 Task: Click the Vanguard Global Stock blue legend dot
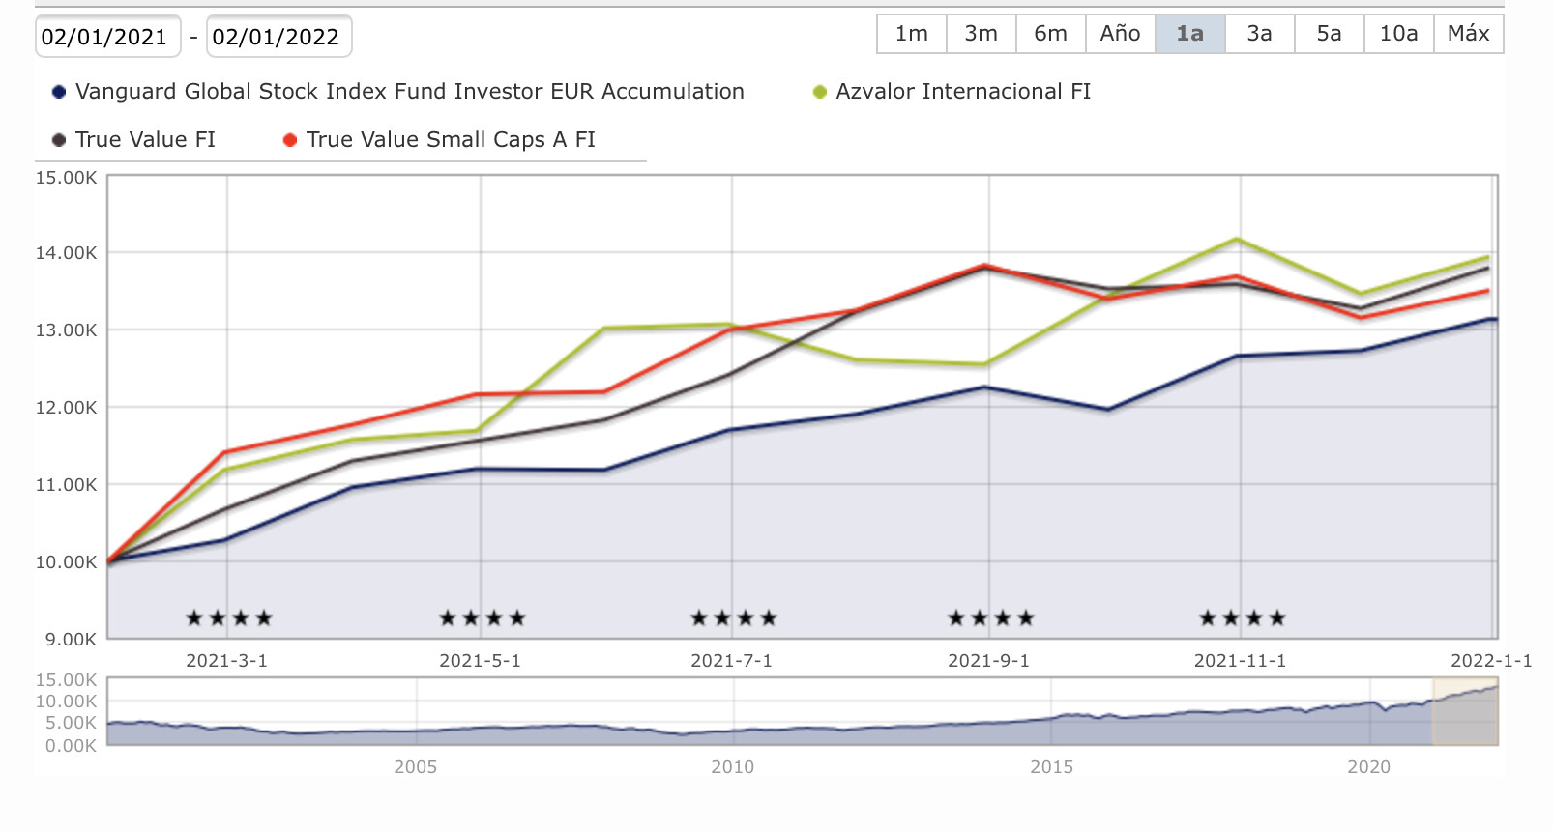tap(59, 92)
